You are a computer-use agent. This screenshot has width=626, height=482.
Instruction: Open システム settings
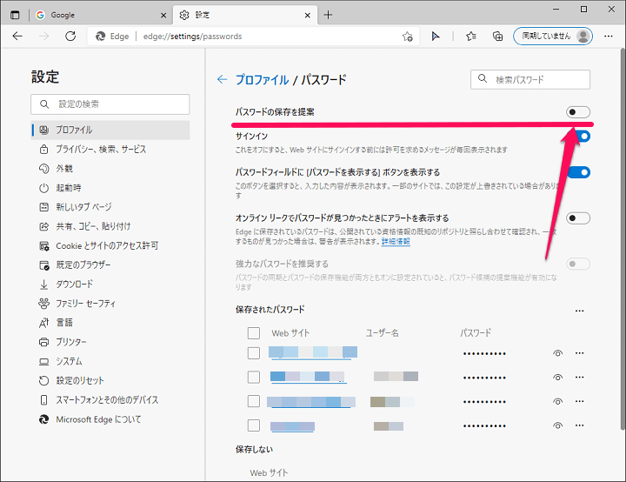coord(110,361)
